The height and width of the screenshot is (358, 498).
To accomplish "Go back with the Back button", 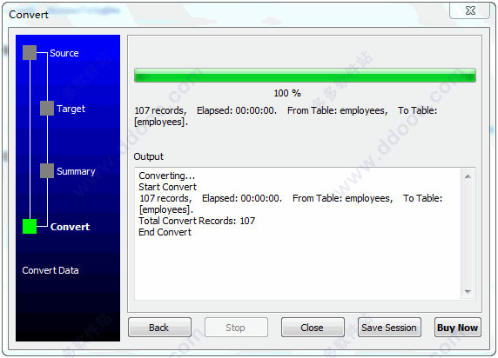I will coord(159,328).
